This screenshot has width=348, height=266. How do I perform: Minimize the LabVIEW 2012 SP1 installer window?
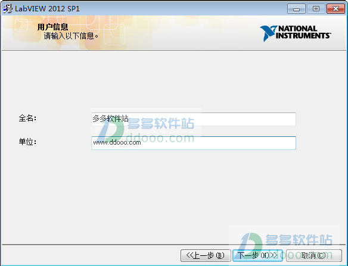point(296,9)
